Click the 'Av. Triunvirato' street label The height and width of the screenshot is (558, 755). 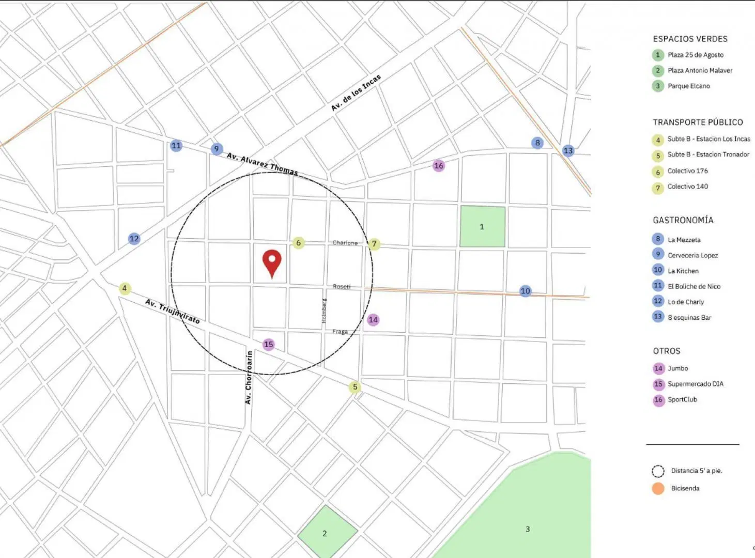tap(173, 311)
